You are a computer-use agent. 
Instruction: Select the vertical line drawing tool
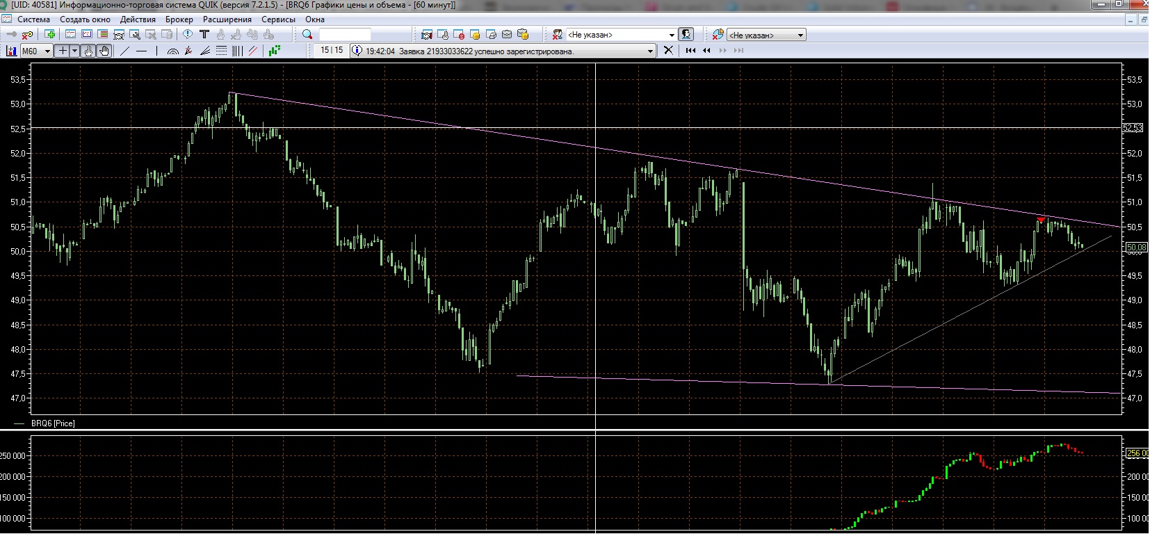pyautogui.click(x=157, y=51)
